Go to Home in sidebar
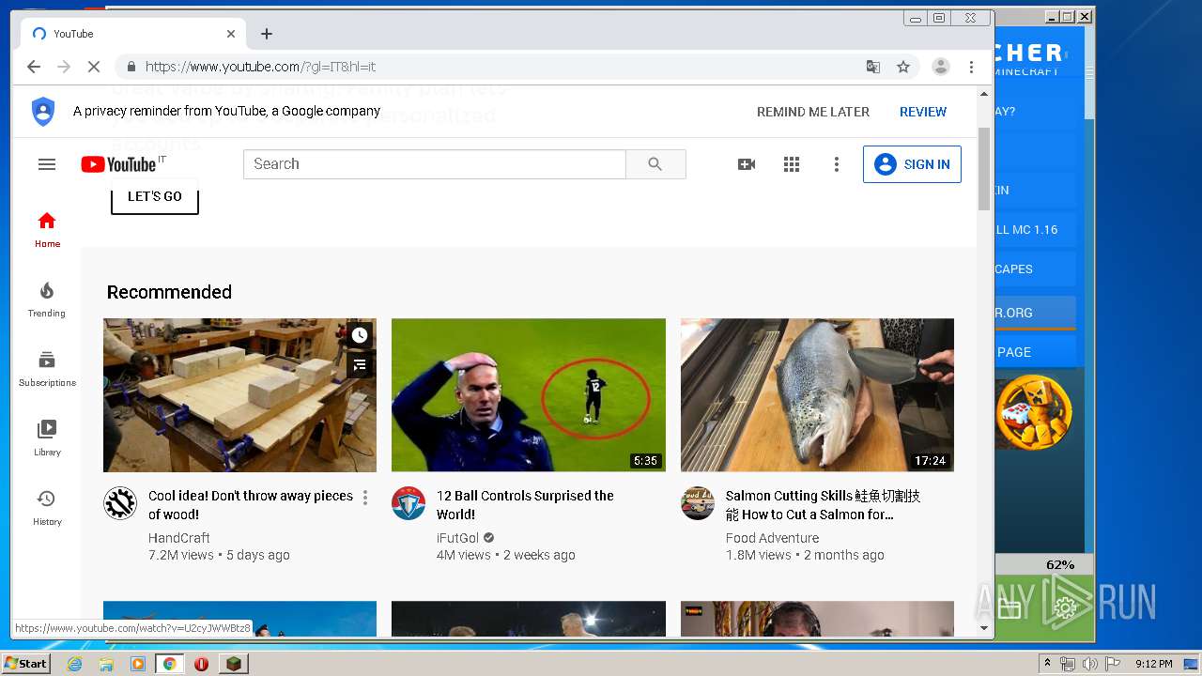This screenshot has height=676, width=1202. pos(47,230)
